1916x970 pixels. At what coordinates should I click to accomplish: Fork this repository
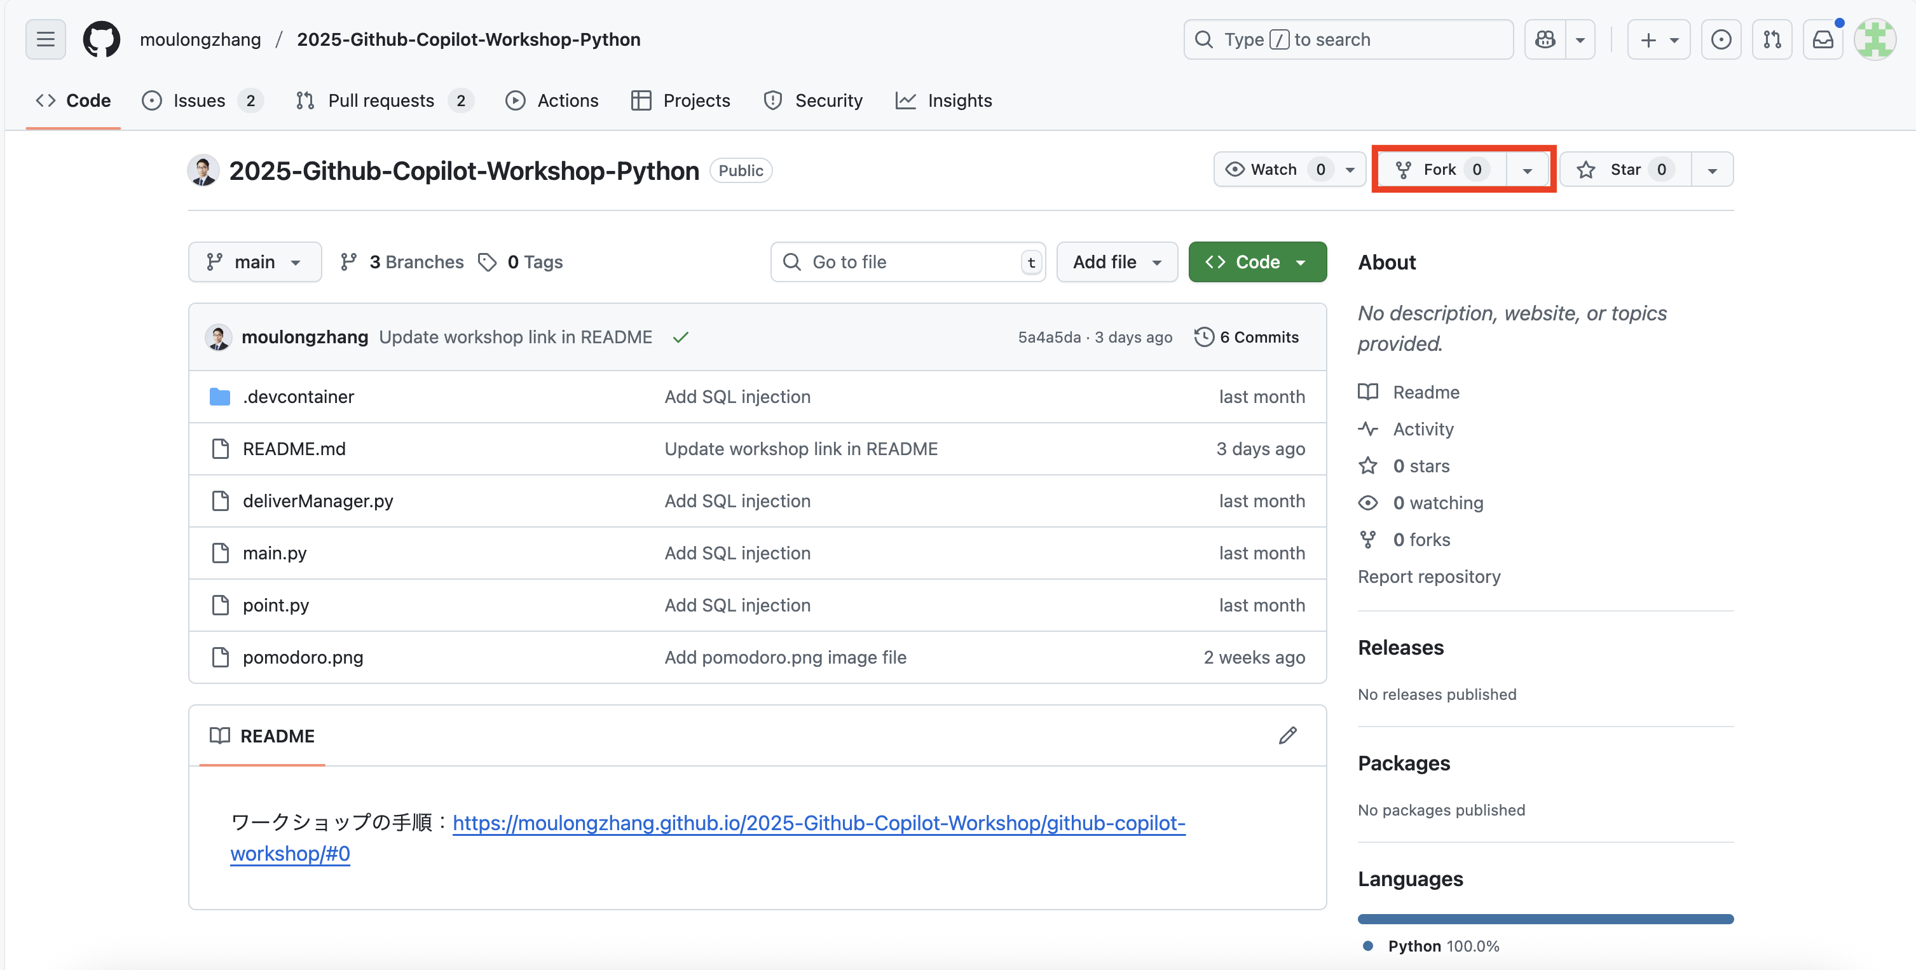click(x=1442, y=170)
